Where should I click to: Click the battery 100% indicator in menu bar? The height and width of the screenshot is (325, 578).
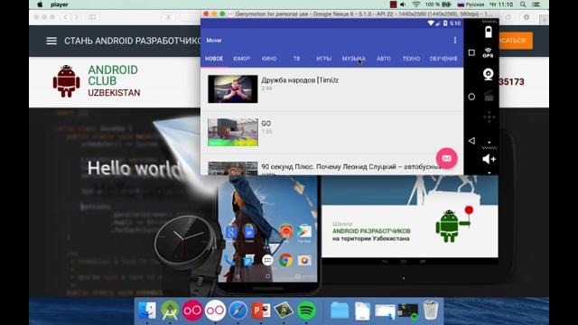[x=438, y=5]
